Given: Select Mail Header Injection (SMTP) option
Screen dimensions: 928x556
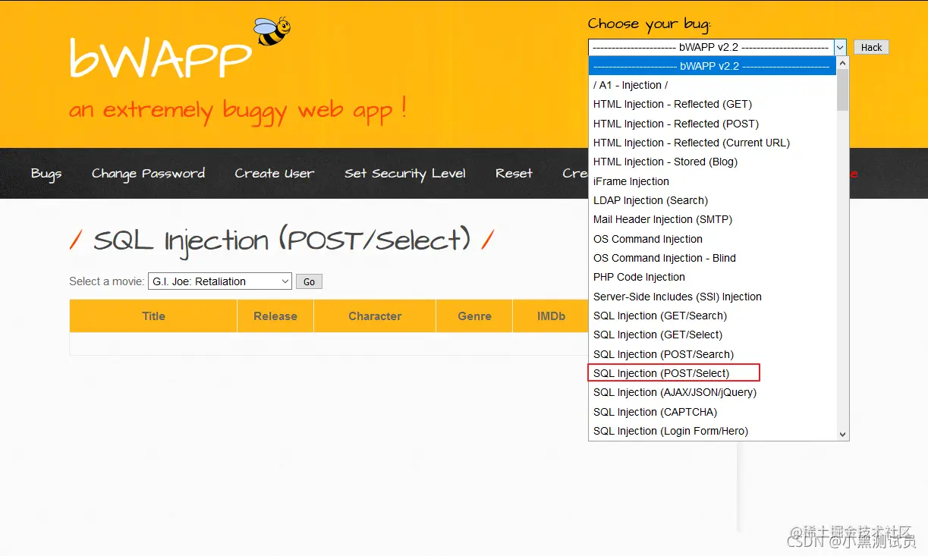Looking at the screenshot, I should click(x=713, y=219).
